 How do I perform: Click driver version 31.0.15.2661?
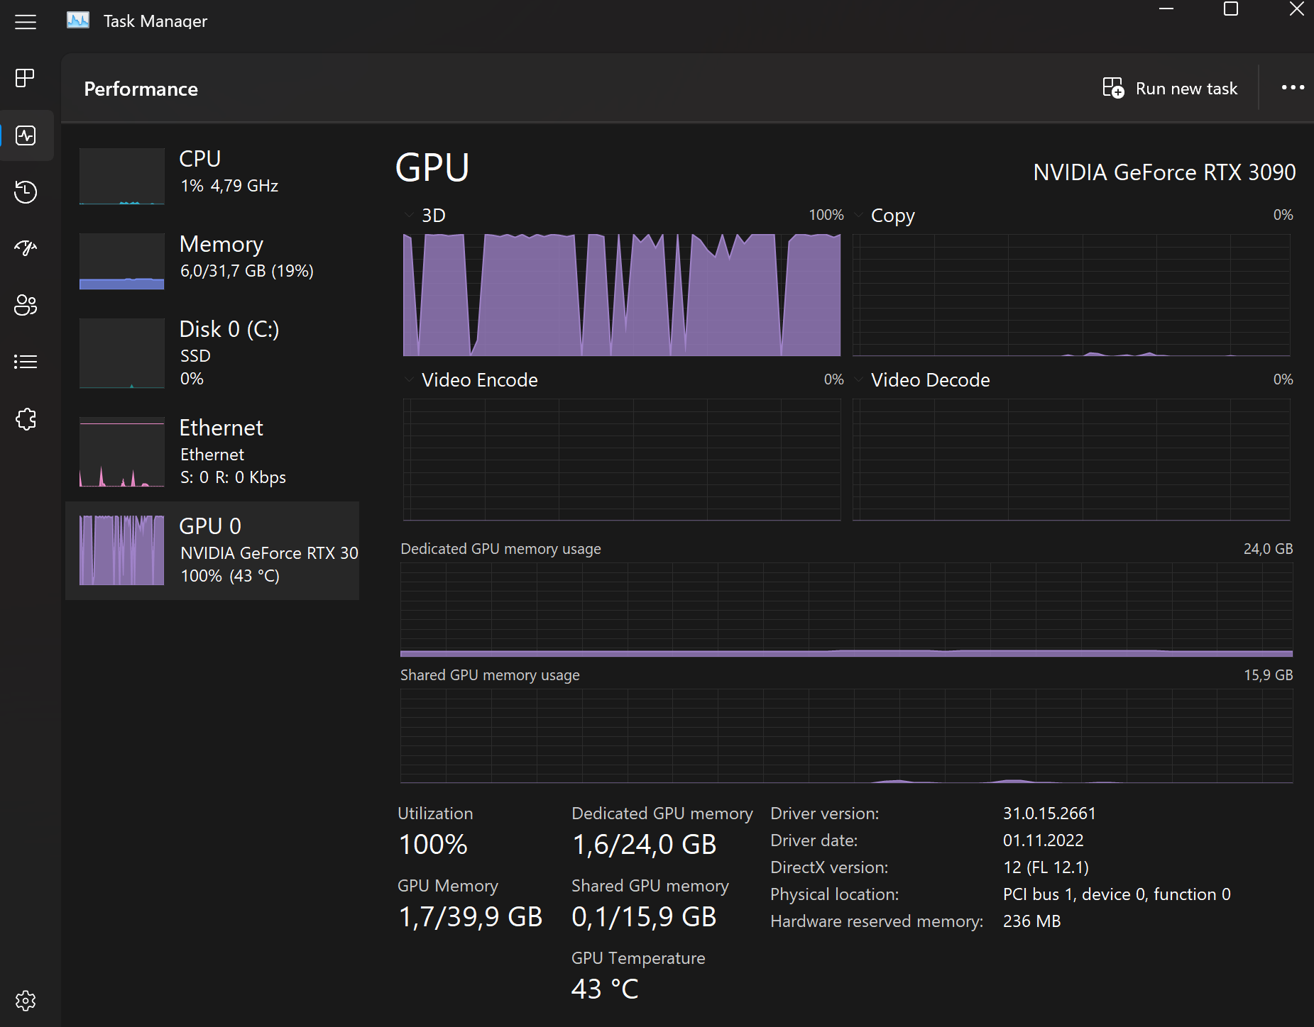[1049, 814]
